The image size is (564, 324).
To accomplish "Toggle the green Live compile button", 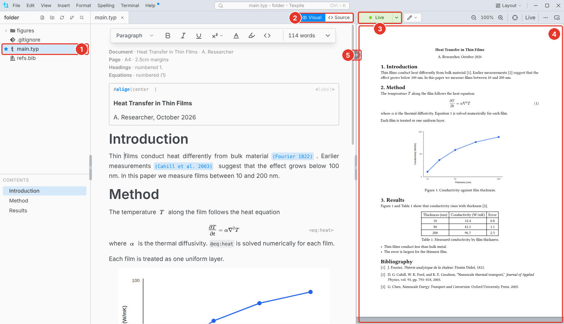I will tap(376, 18).
